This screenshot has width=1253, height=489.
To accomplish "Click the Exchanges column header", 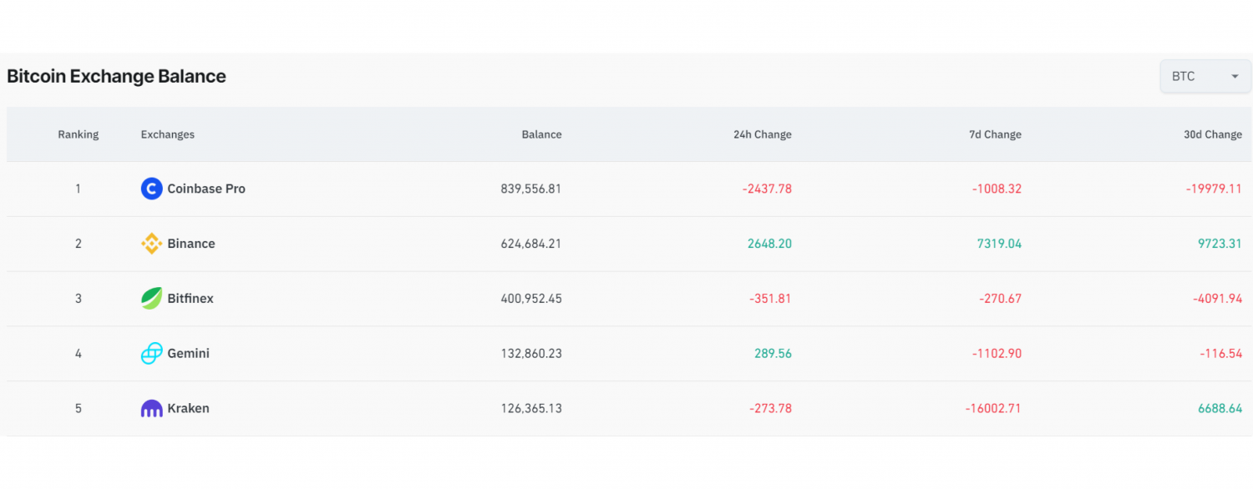I will tap(168, 134).
